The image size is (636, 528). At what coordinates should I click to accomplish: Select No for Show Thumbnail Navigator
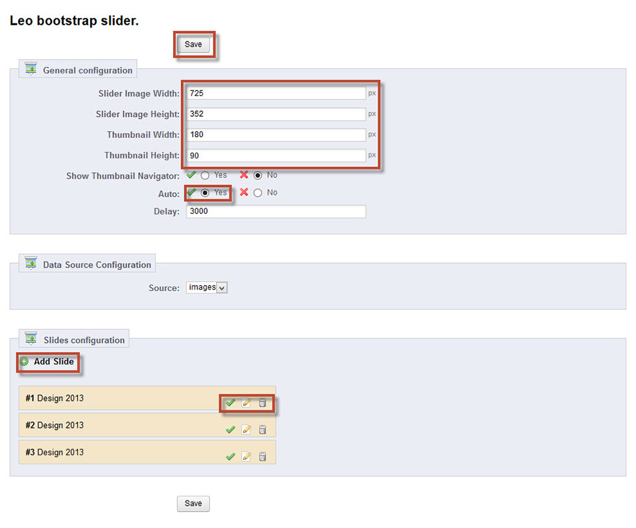(258, 176)
